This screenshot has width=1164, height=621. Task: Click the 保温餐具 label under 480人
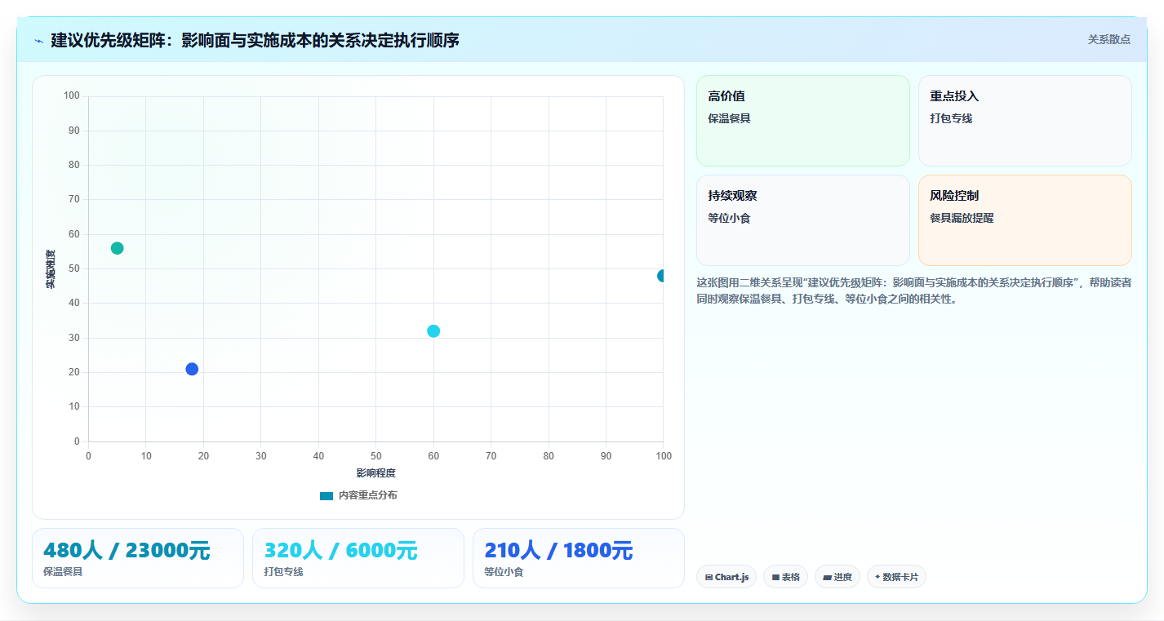pyautogui.click(x=63, y=572)
